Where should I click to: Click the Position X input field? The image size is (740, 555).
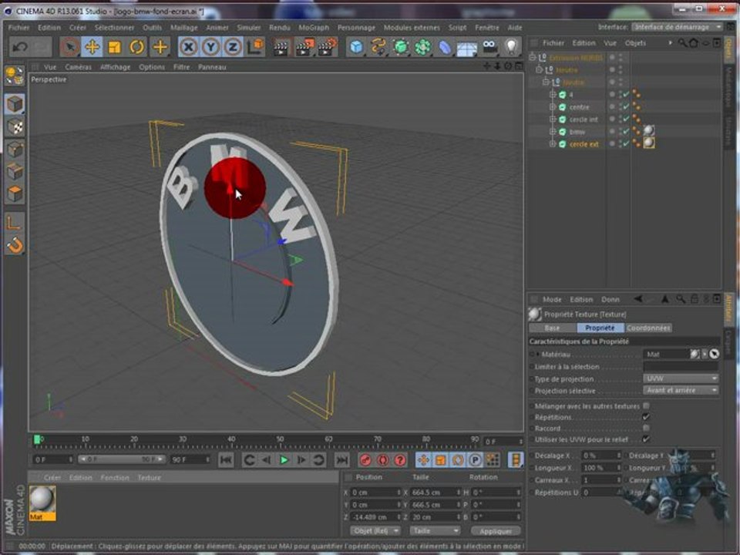[x=375, y=493]
